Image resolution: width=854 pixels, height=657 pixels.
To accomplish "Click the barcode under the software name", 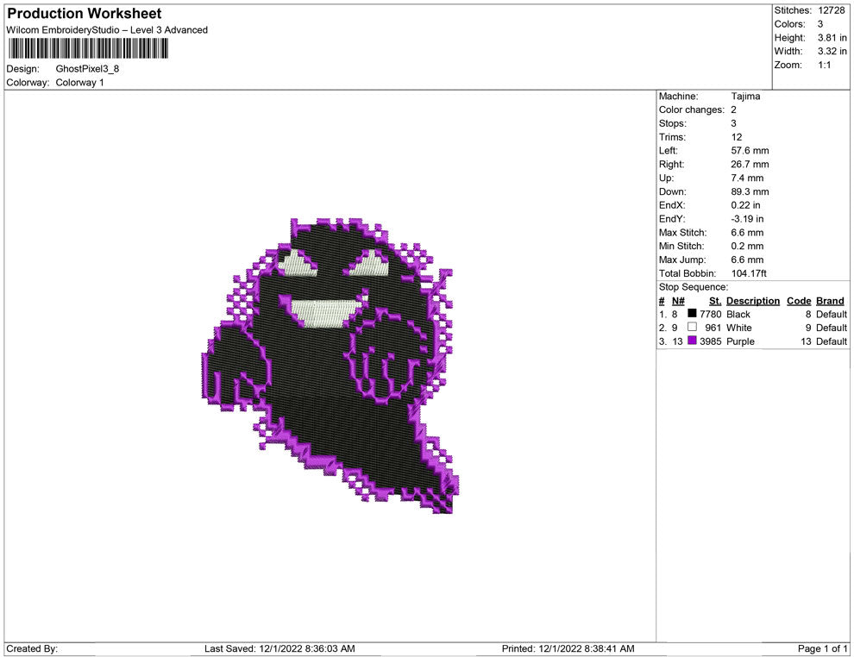I will tap(88, 49).
